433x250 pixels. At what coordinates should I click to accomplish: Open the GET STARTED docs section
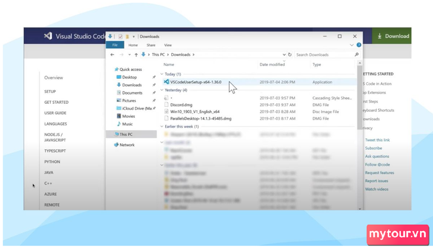click(56, 102)
